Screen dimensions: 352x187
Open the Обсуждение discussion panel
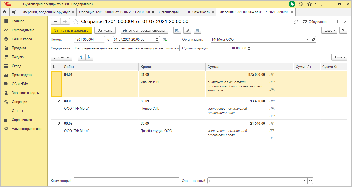(315, 22)
